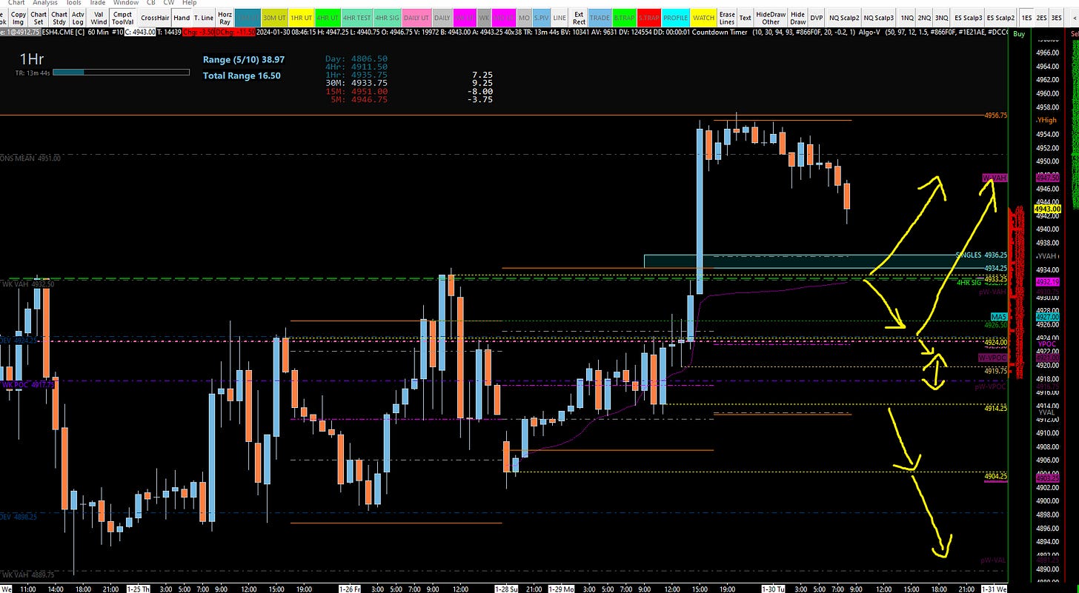The image size is (1079, 593).
Task: Click the yellow WATCH button
Action: point(703,18)
